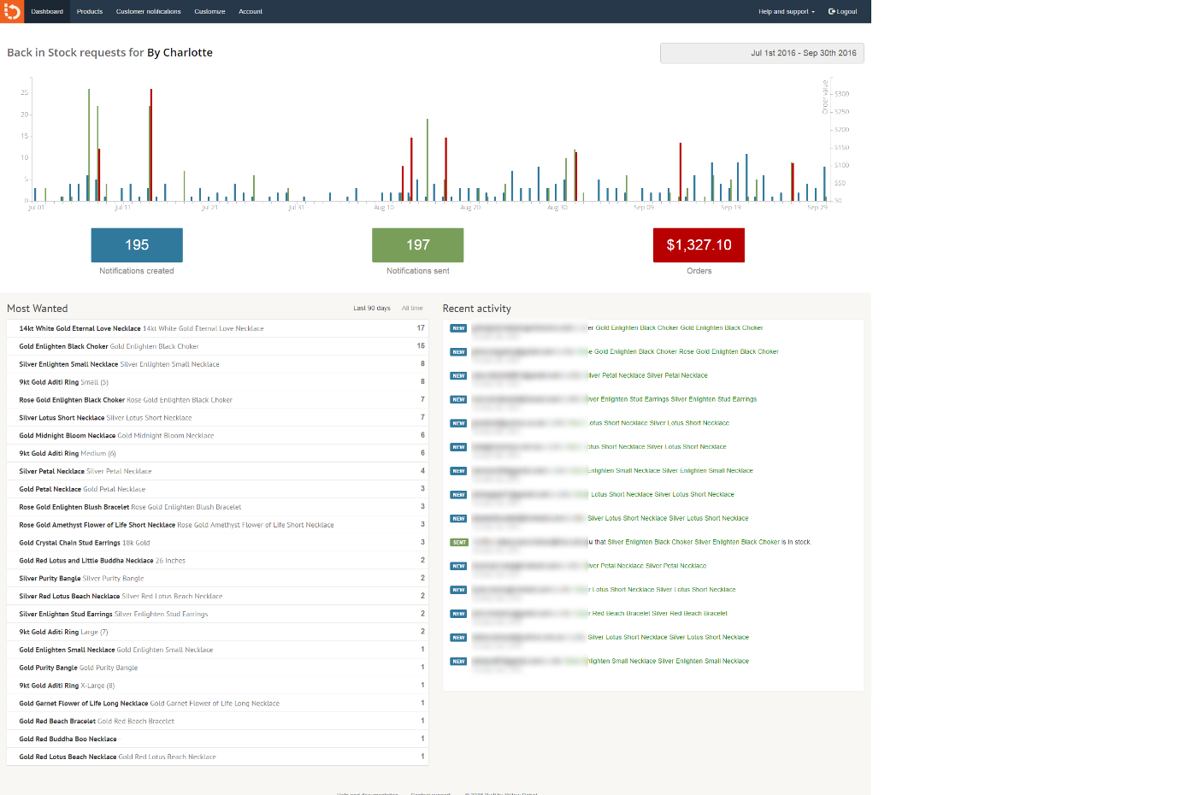
Task: Navigate to the Account page
Action: pyautogui.click(x=251, y=12)
